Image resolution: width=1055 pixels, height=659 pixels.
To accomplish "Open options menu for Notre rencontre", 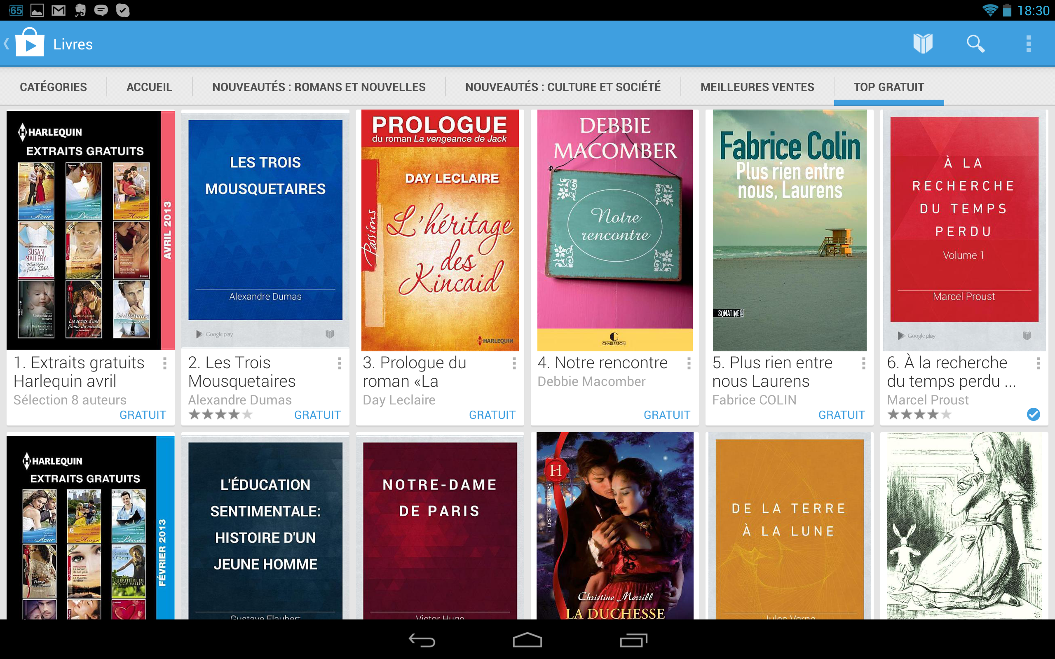I will tap(689, 363).
